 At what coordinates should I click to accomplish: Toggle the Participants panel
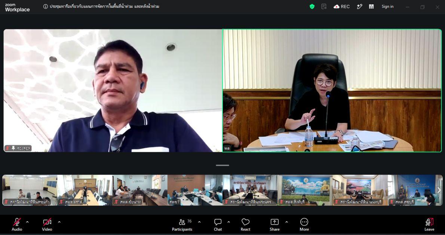pyautogui.click(x=182, y=225)
